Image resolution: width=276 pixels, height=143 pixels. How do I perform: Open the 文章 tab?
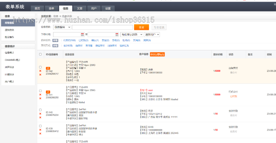point(80,9)
